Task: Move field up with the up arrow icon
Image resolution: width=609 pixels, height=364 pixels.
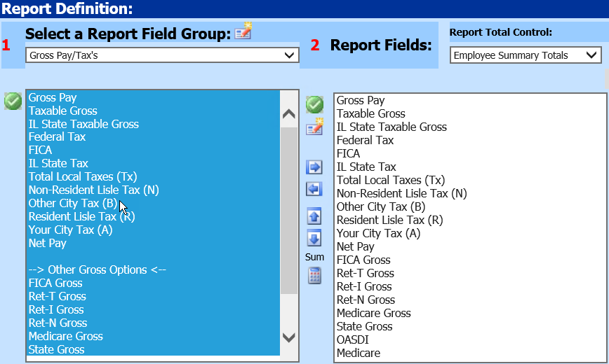Action: click(314, 216)
